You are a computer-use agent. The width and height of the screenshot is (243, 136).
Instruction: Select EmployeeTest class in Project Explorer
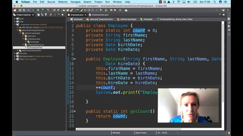click(36, 48)
